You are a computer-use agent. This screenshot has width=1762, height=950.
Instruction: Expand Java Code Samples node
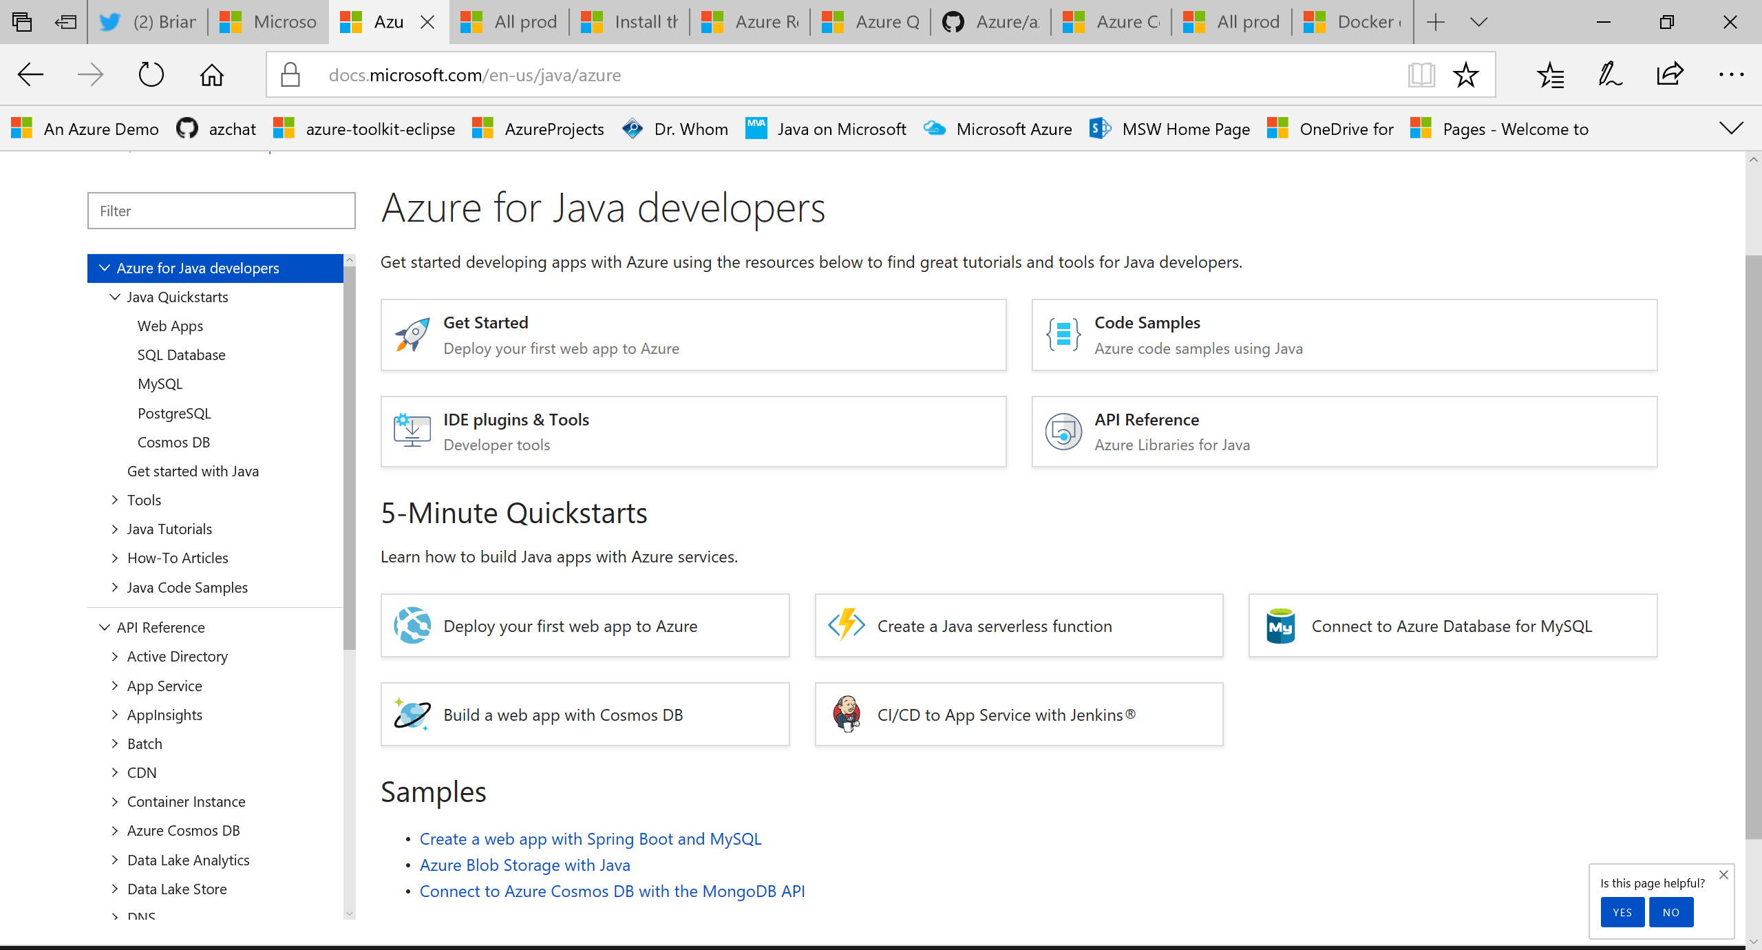[x=114, y=587]
